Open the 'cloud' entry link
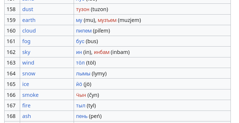This screenshot has width=239, height=123. (x=29, y=31)
